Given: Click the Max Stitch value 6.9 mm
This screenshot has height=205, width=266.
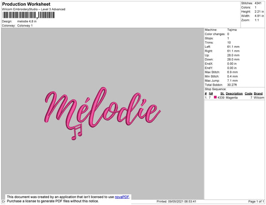Looking at the screenshot, I should tap(232, 72).
